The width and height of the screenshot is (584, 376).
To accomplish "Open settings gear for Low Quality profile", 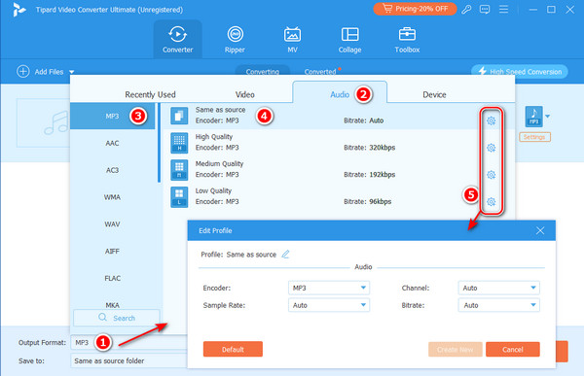I will tap(492, 201).
